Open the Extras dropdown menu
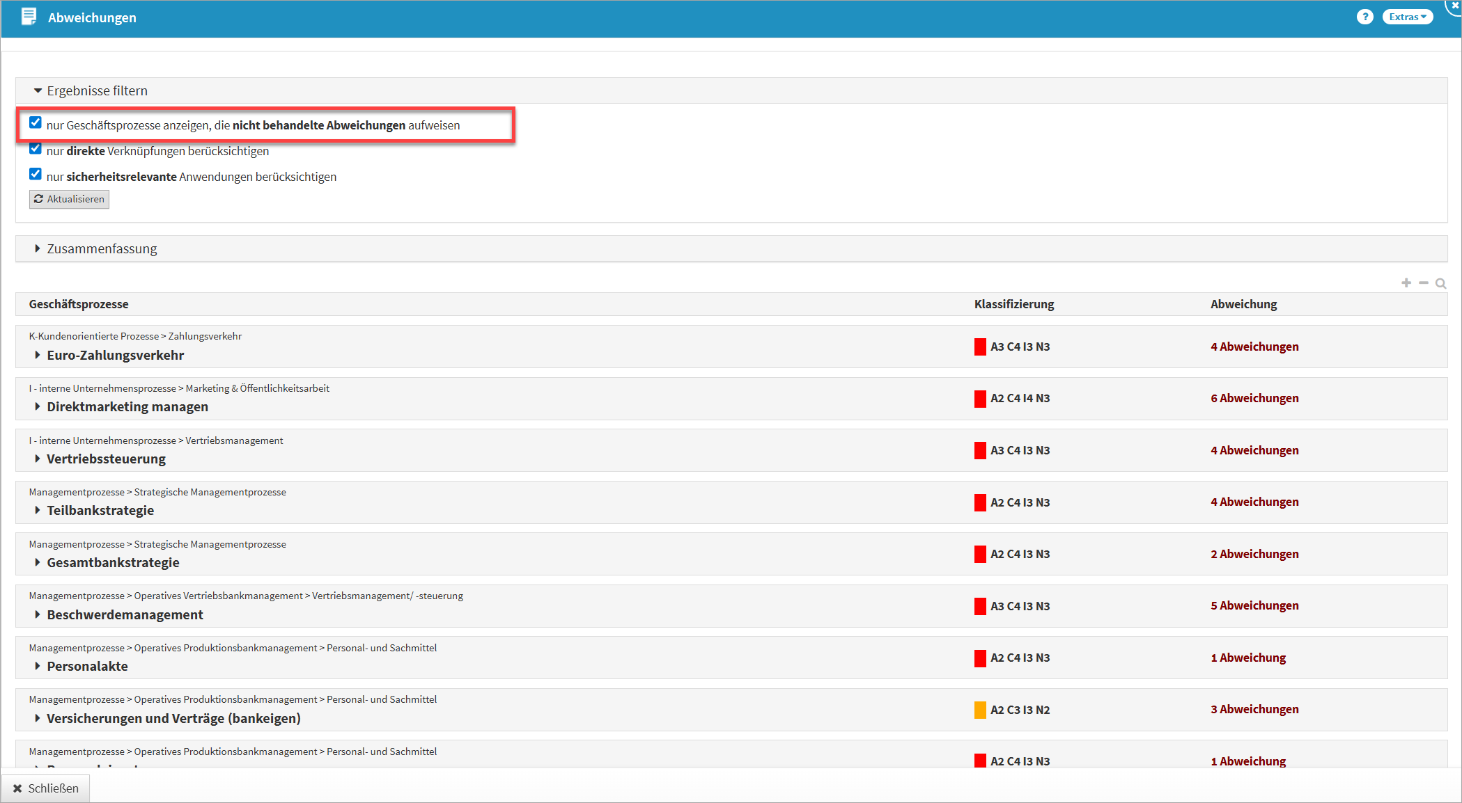The image size is (1462, 803). click(1408, 17)
